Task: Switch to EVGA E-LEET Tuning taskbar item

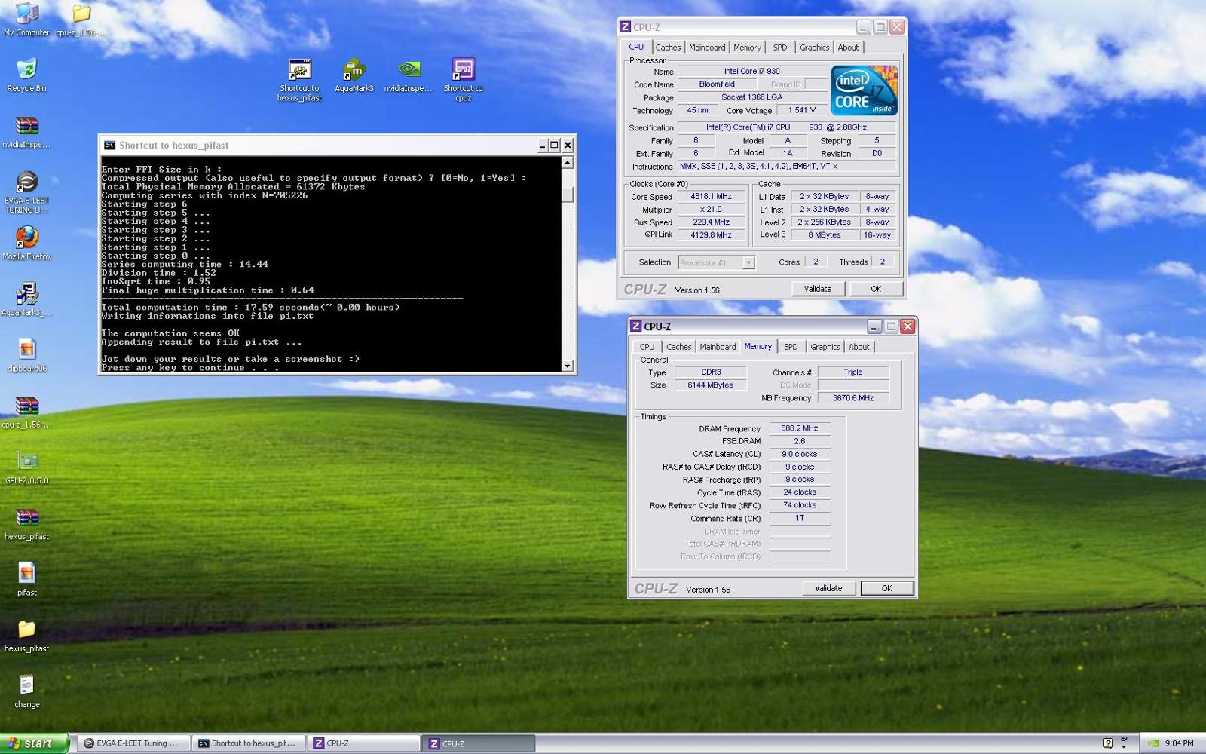Action: 133,743
